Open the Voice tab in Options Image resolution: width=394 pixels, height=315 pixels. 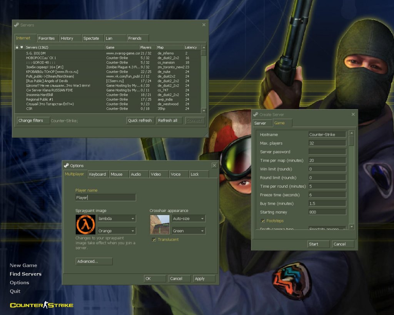click(x=179, y=174)
